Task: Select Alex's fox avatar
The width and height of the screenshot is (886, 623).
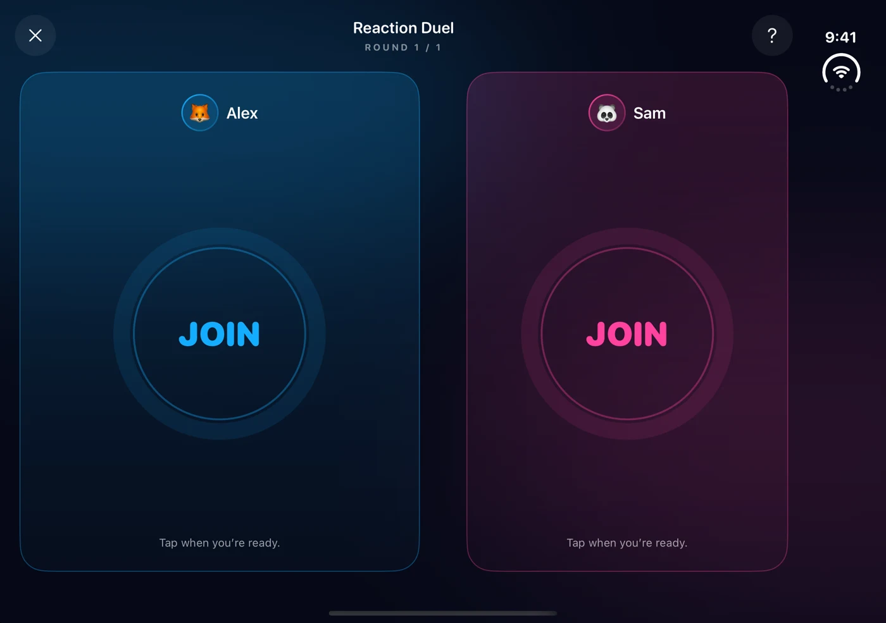Action: pyautogui.click(x=200, y=113)
